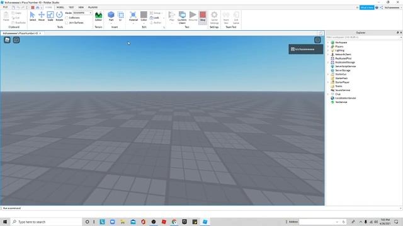Switch to the MODEL ribbon tab

point(60,8)
